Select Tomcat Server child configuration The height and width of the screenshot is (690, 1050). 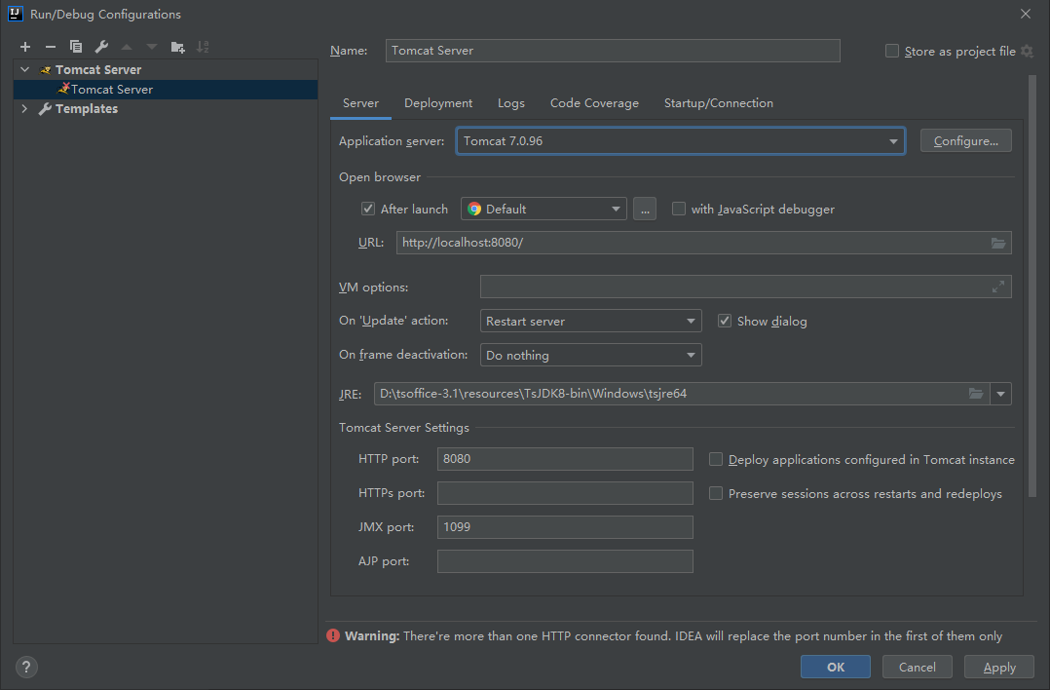click(x=166, y=89)
